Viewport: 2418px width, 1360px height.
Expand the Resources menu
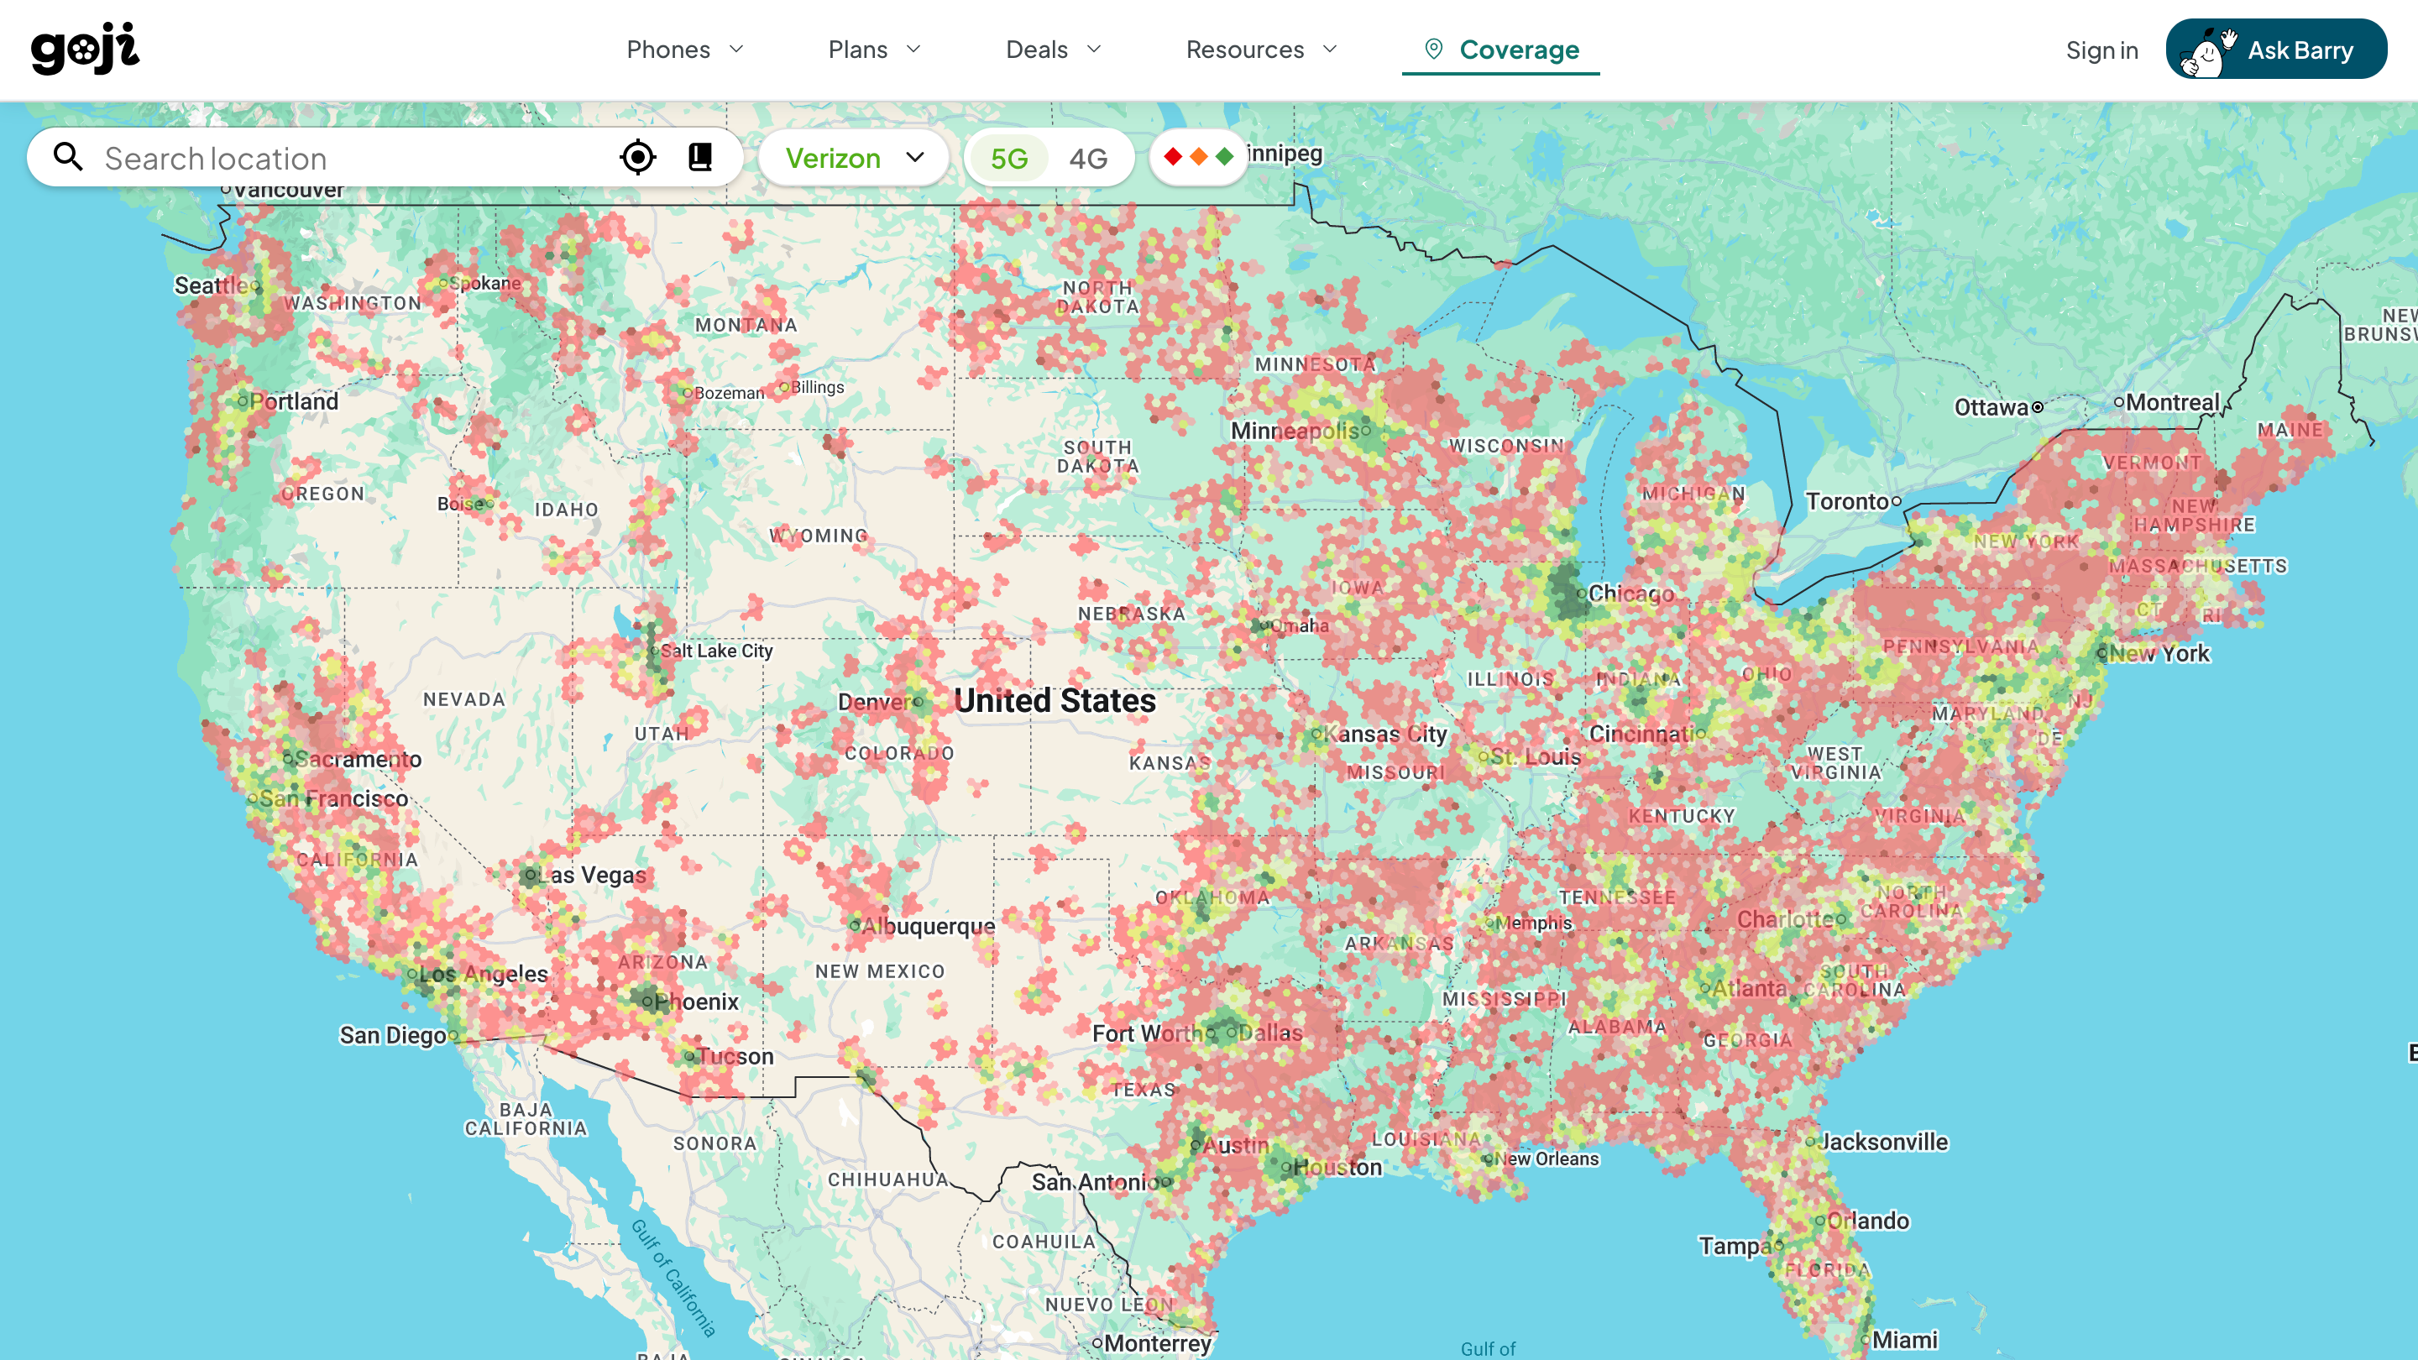point(1263,50)
